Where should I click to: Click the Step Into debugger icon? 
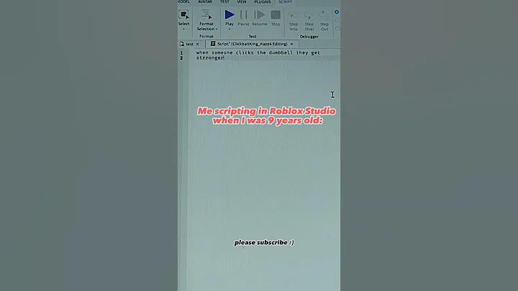[x=294, y=16]
